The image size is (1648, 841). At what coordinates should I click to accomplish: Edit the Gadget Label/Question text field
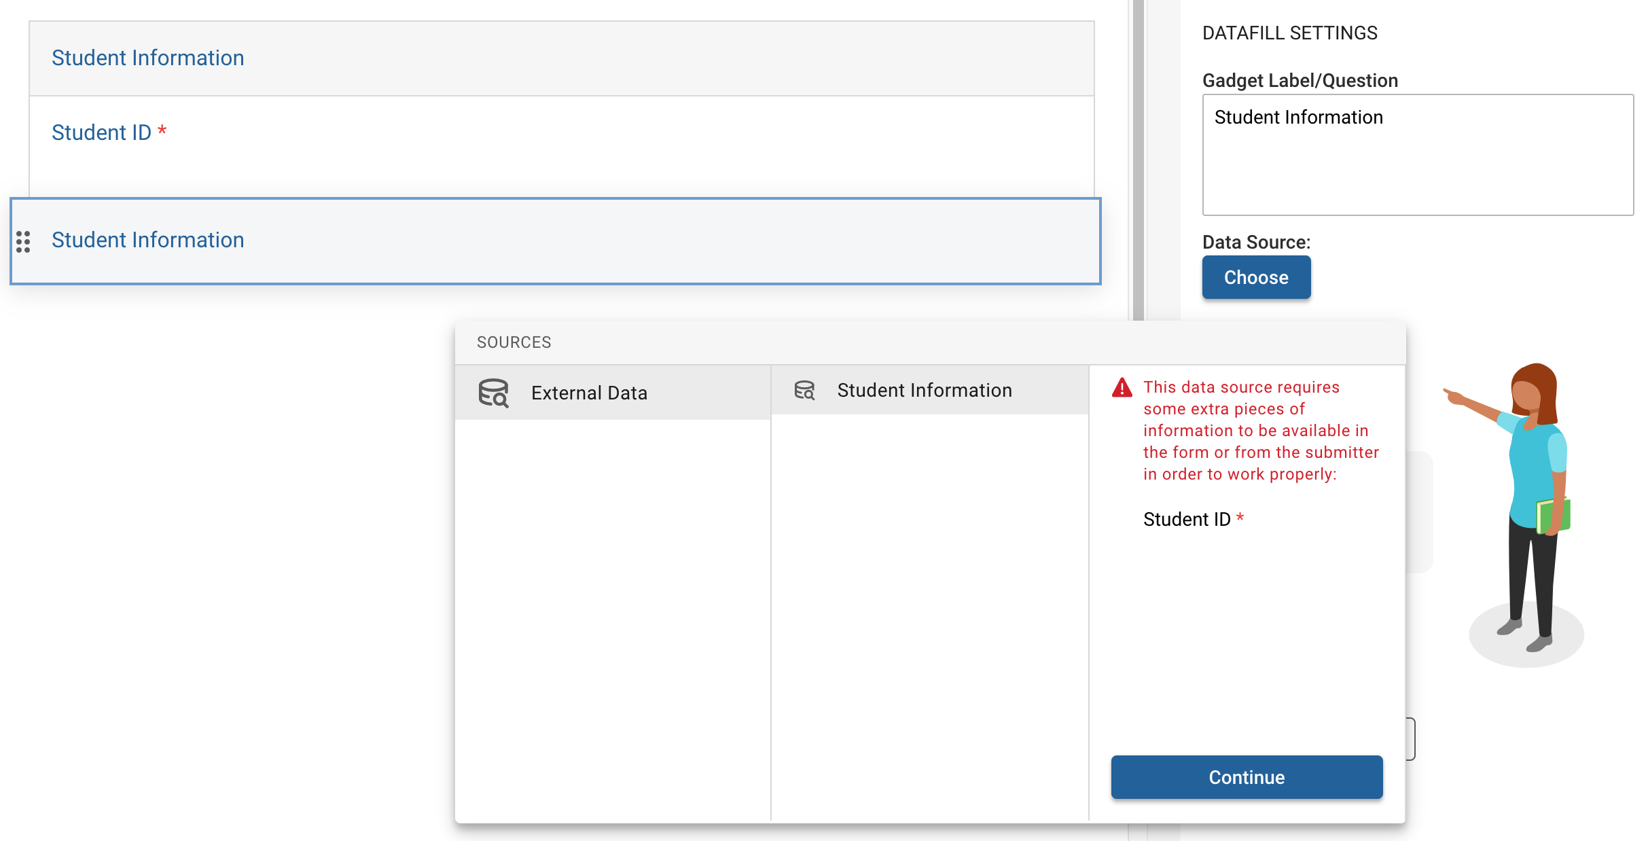coord(1417,156)
